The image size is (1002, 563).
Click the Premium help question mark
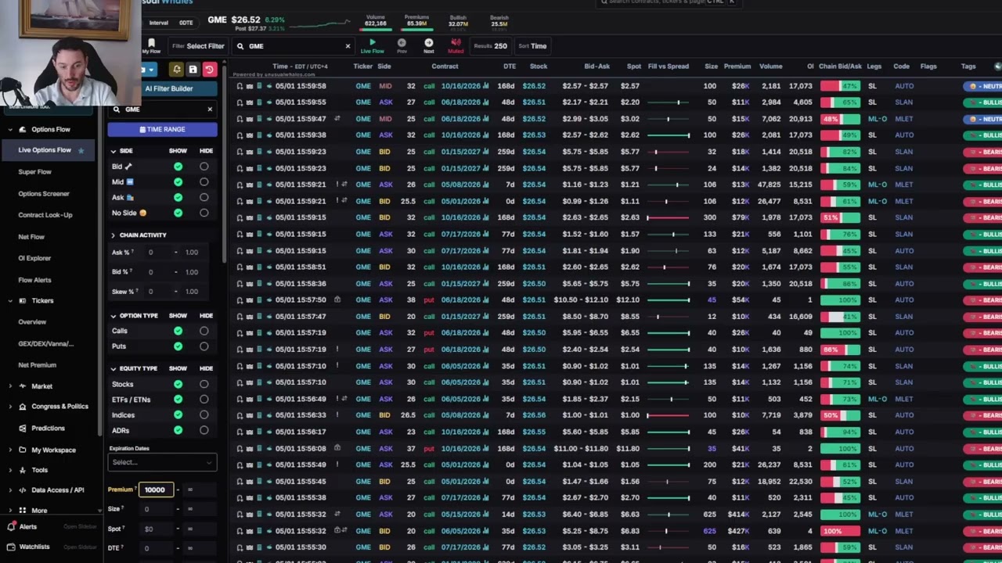135,489
